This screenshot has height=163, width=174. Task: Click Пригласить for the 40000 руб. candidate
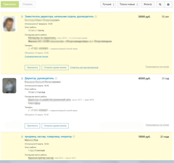coord(32,126)
